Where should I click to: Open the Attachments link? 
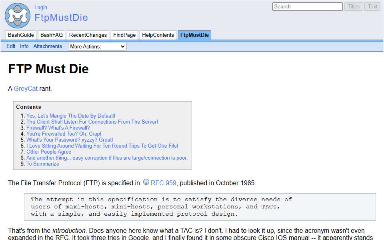(x=48, y=46)
